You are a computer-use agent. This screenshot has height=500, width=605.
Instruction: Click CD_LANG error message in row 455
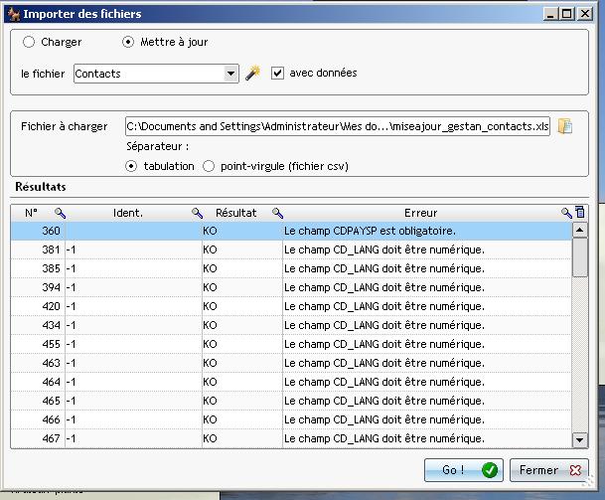[x=384, y=344]
